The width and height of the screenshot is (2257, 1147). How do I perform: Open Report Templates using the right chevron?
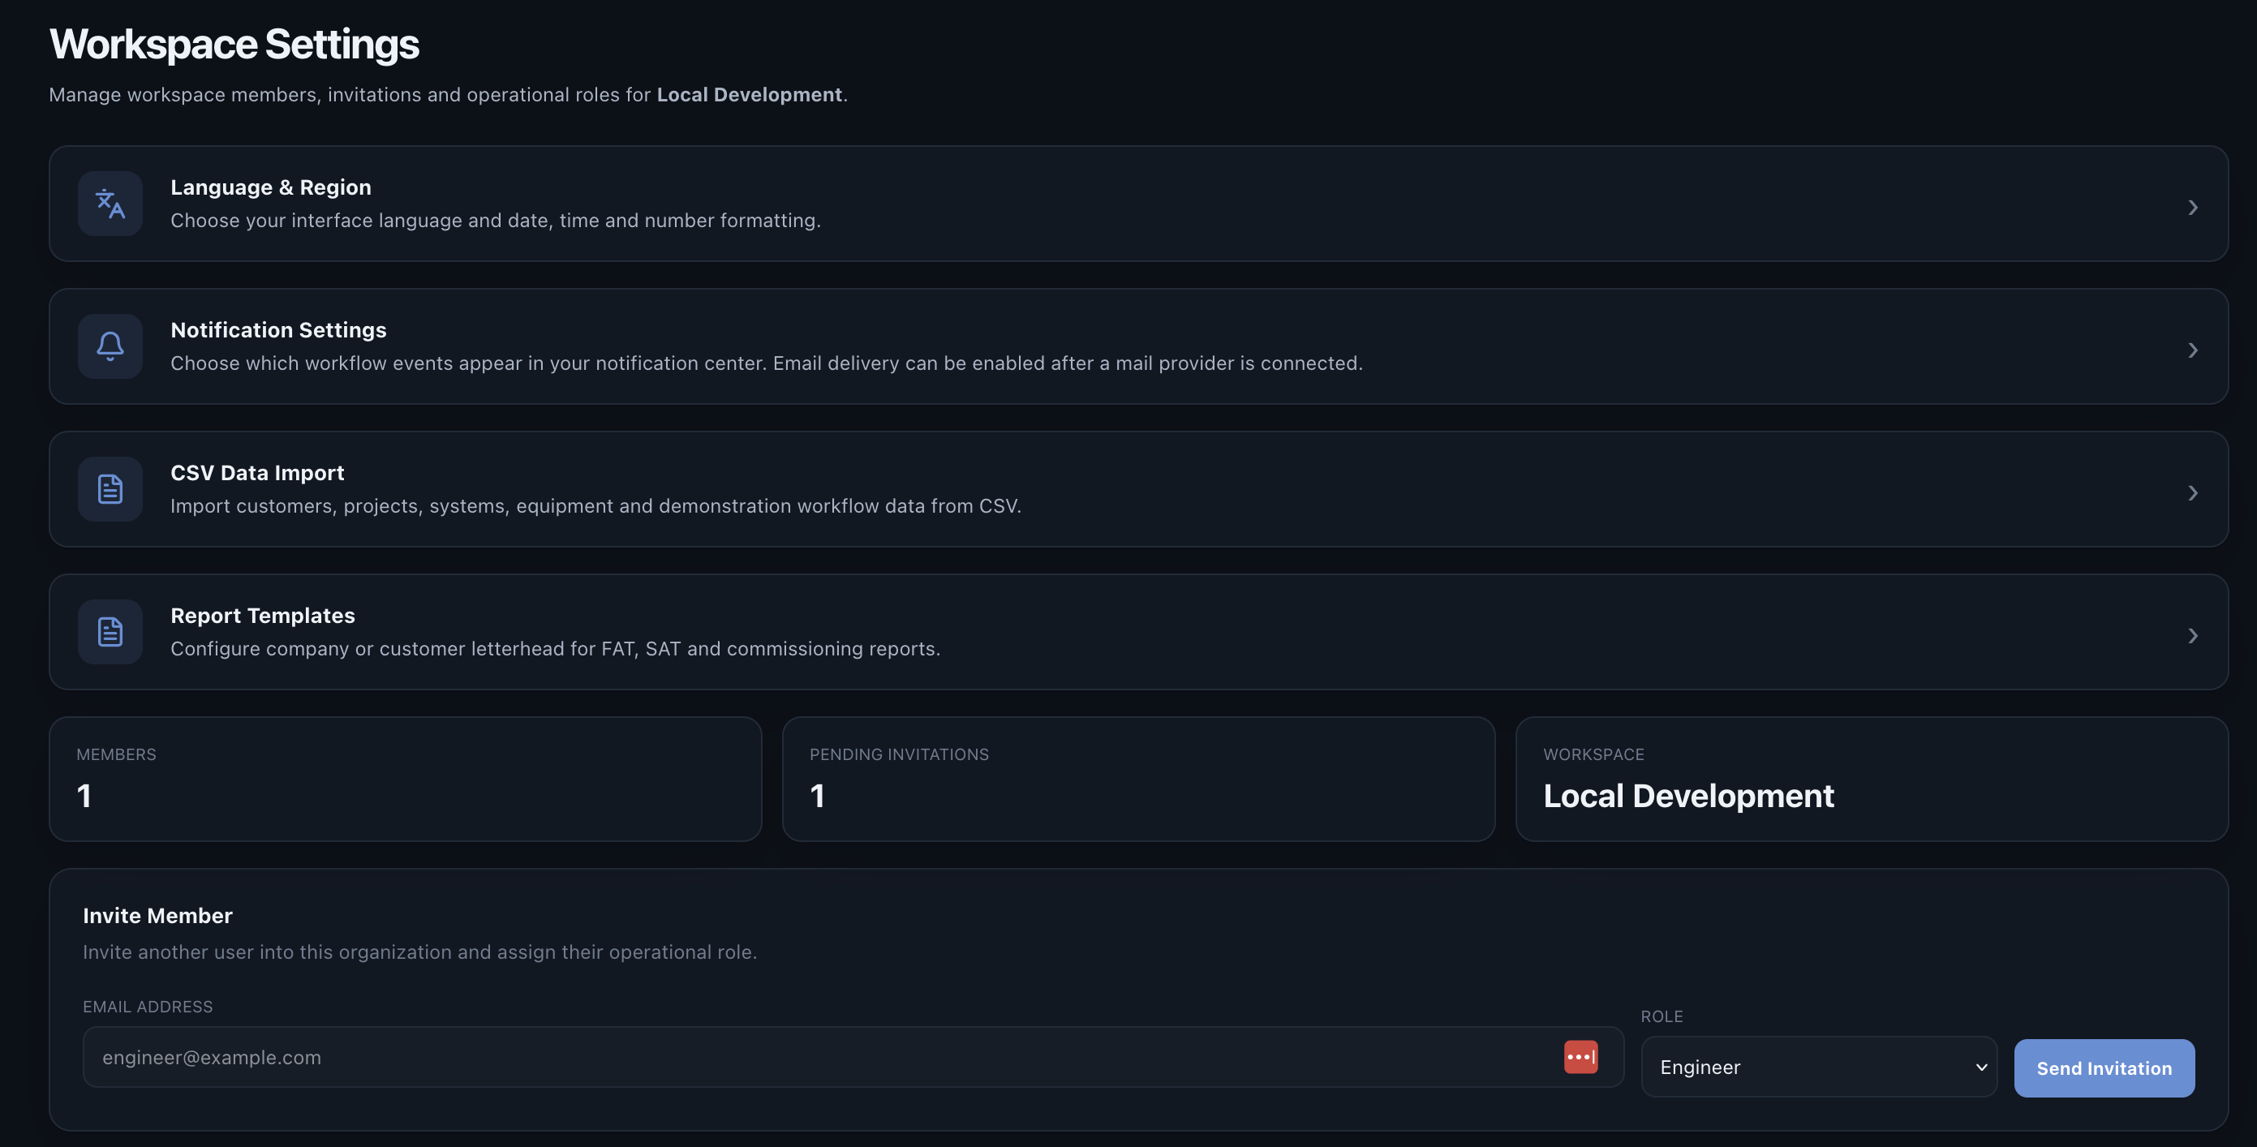[2192, 636]
